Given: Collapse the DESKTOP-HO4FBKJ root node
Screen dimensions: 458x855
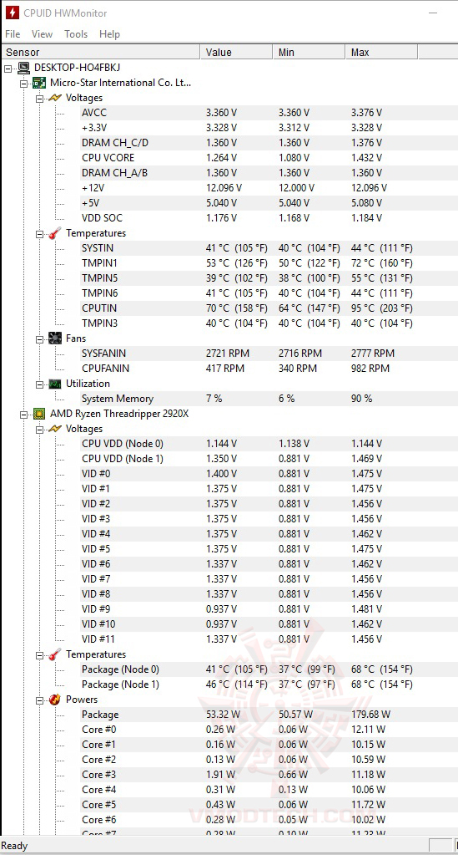Looking at the screenshot, I should point(8,69).
